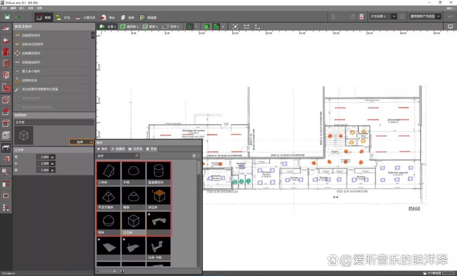Select the red building-construction sidebar icon
The width and height of the screenshot is (457, 276).
(x=6, y=52)
